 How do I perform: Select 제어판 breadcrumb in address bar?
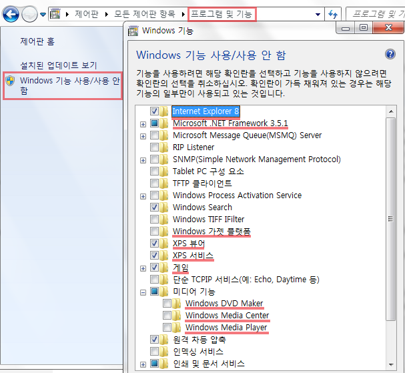tap(87, 14)
